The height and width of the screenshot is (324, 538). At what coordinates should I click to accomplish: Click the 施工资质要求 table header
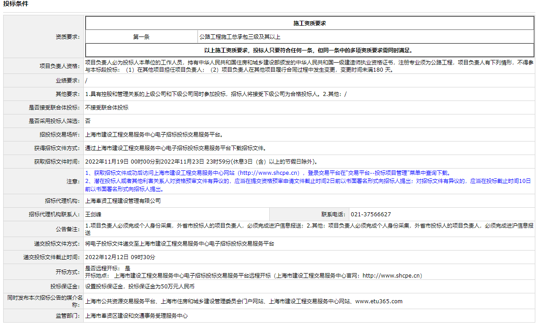click(x=309, y=23)
